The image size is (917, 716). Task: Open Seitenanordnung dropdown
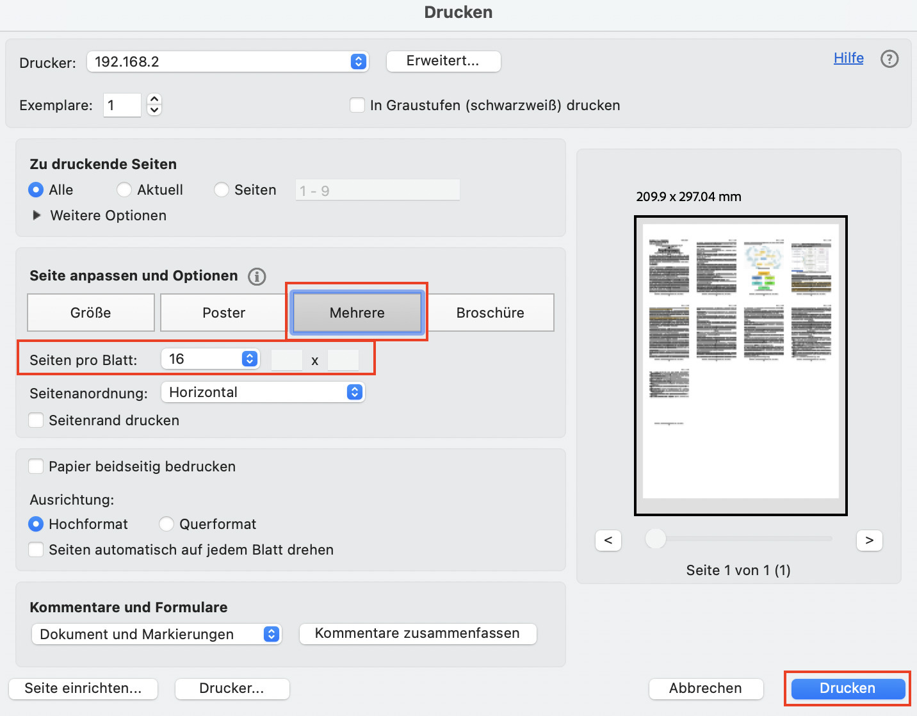pyautogui.click(x=263, y=392)
